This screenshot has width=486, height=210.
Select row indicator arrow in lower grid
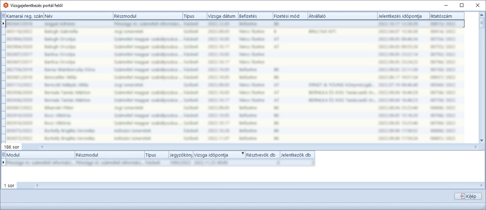pyautogui.click(x=3, y=162)
